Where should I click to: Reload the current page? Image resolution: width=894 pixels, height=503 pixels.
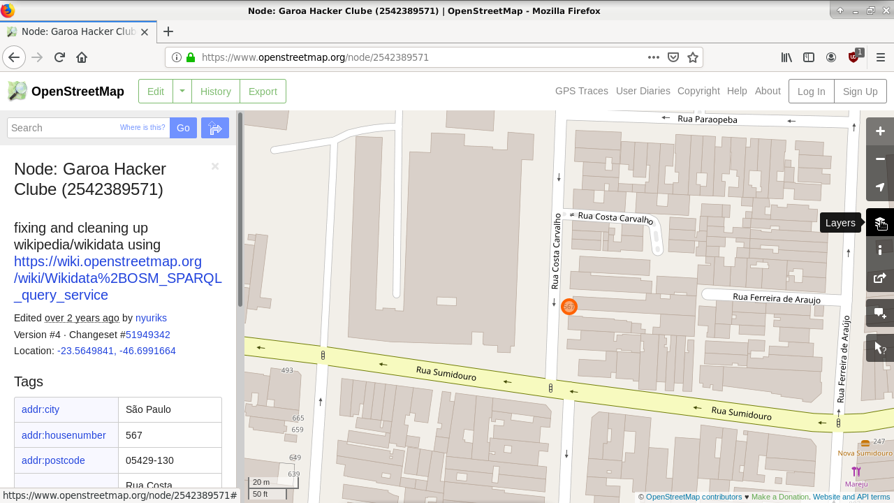[x=59, y=57]
